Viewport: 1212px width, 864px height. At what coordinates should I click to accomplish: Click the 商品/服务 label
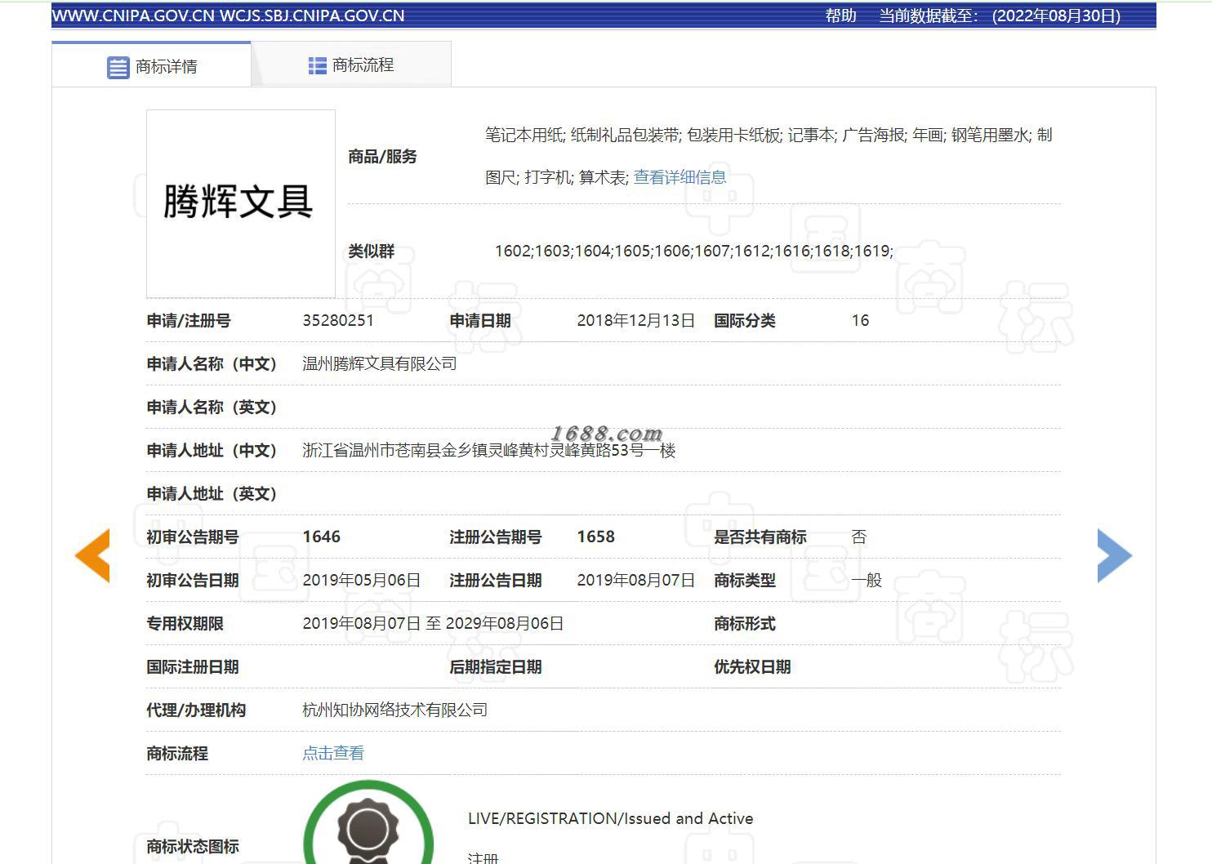(382, 156)
